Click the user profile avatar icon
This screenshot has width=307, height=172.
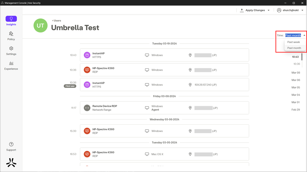point(279,10)
